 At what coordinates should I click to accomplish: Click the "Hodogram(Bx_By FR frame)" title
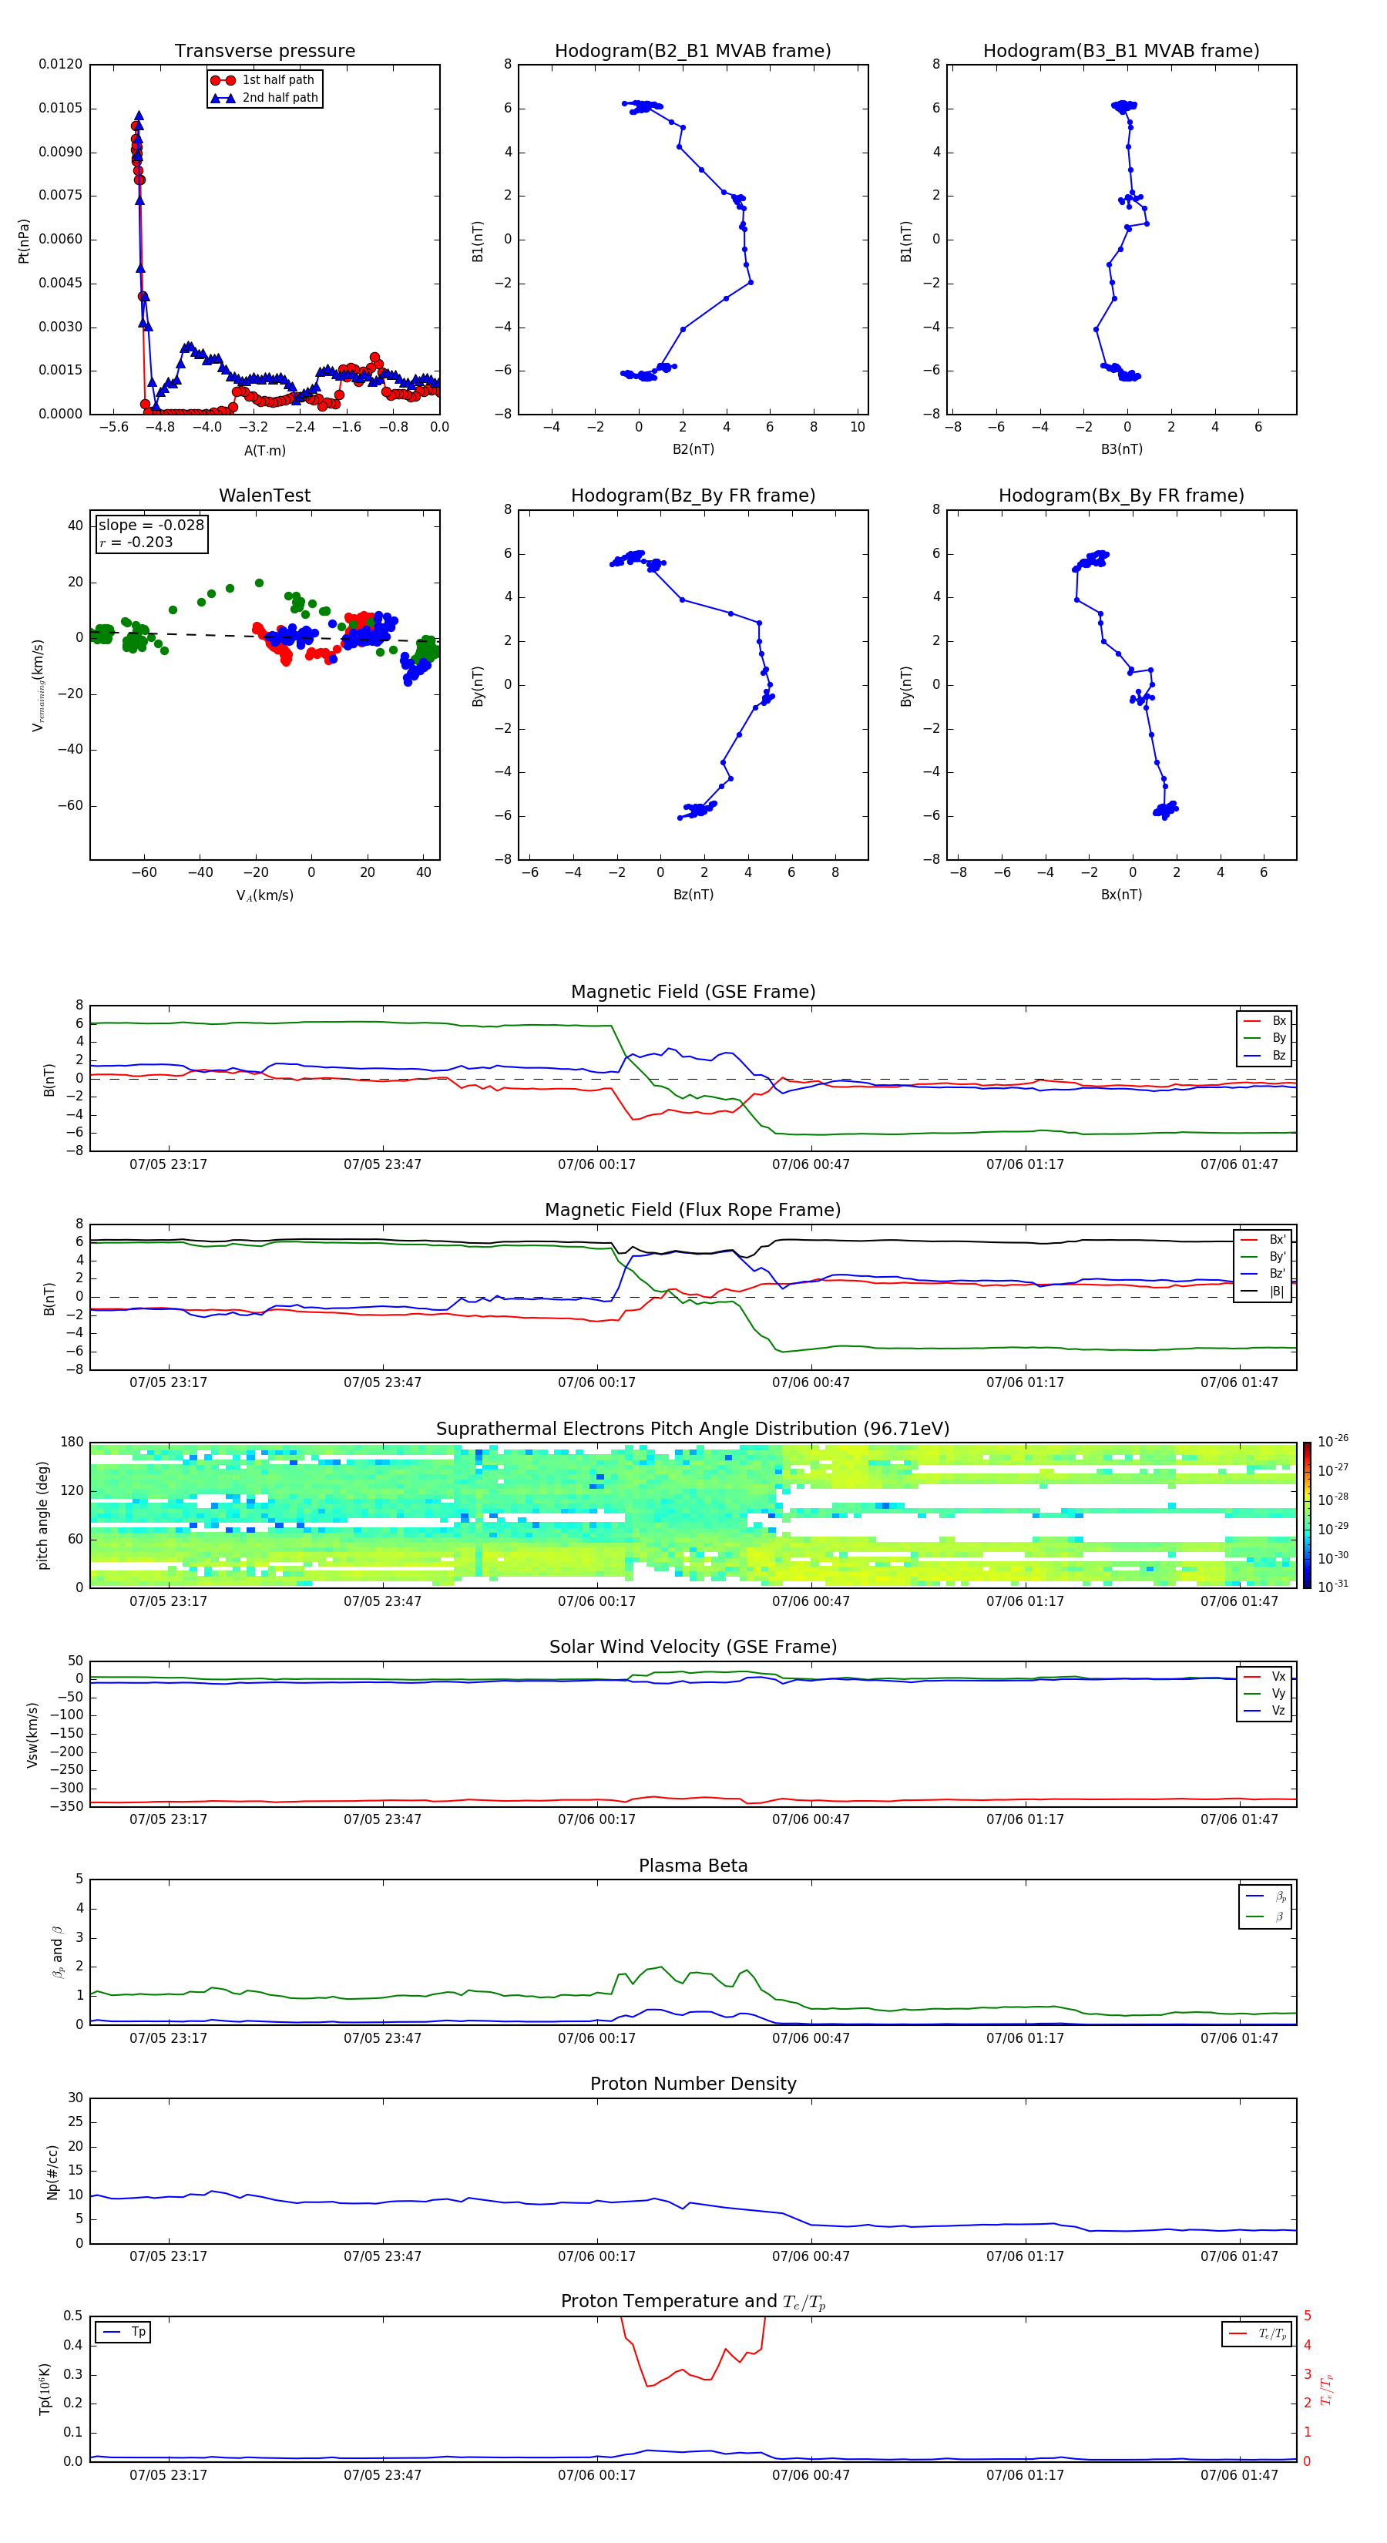tap(1121, 495)
